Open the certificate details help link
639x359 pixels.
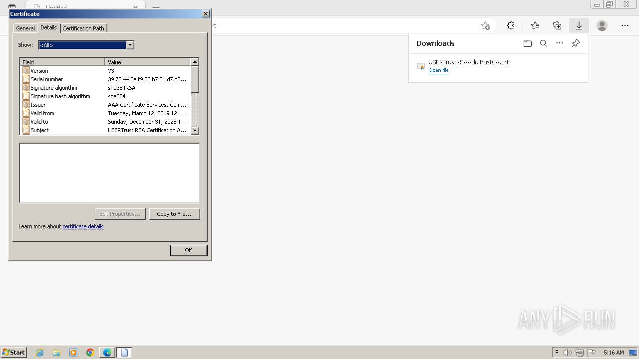point(83,226)
